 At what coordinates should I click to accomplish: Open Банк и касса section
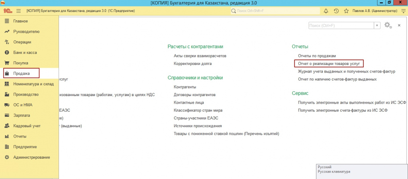[x=29, y=53]
